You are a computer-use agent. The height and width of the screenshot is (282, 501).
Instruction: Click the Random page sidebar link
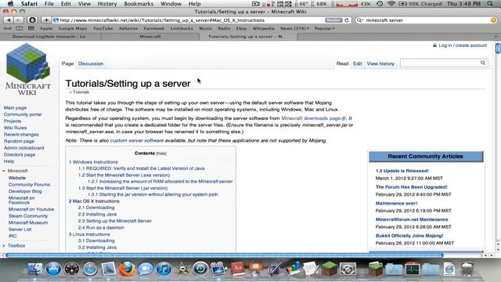pos(19,141)
